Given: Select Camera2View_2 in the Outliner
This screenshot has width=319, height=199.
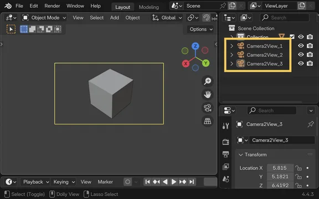Looking at the screenshot, I should (265, 55).
